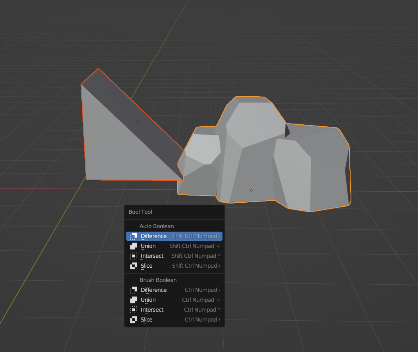The height and width of the screenshot is (352, 418).
Task: Click the Brush Boolean Union icon
Action: point(134,300)
